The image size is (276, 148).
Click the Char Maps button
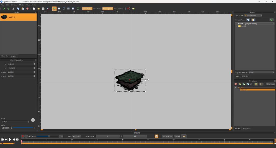[x=271, y=84]
